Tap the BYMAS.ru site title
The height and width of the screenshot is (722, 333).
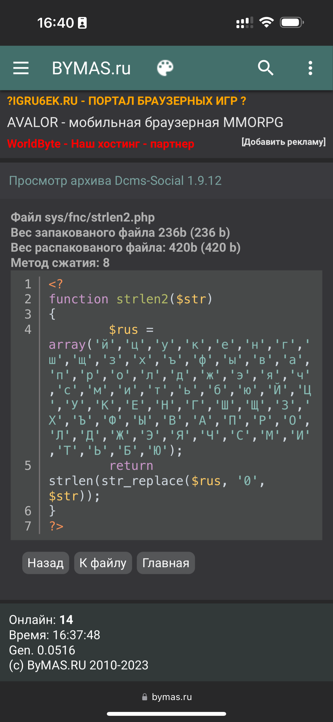coord(91,68)
